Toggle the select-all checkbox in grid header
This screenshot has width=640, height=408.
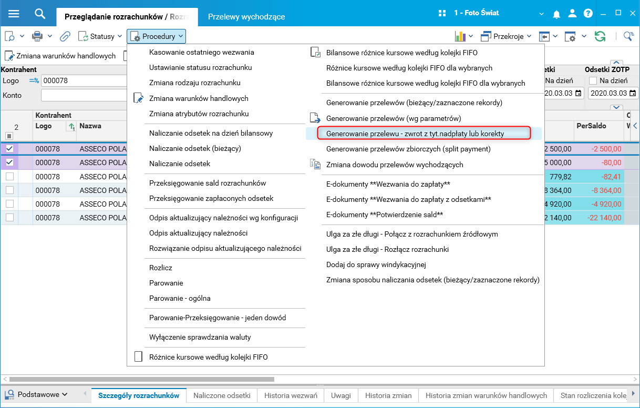pyautogui.click(x=9, y=136)
